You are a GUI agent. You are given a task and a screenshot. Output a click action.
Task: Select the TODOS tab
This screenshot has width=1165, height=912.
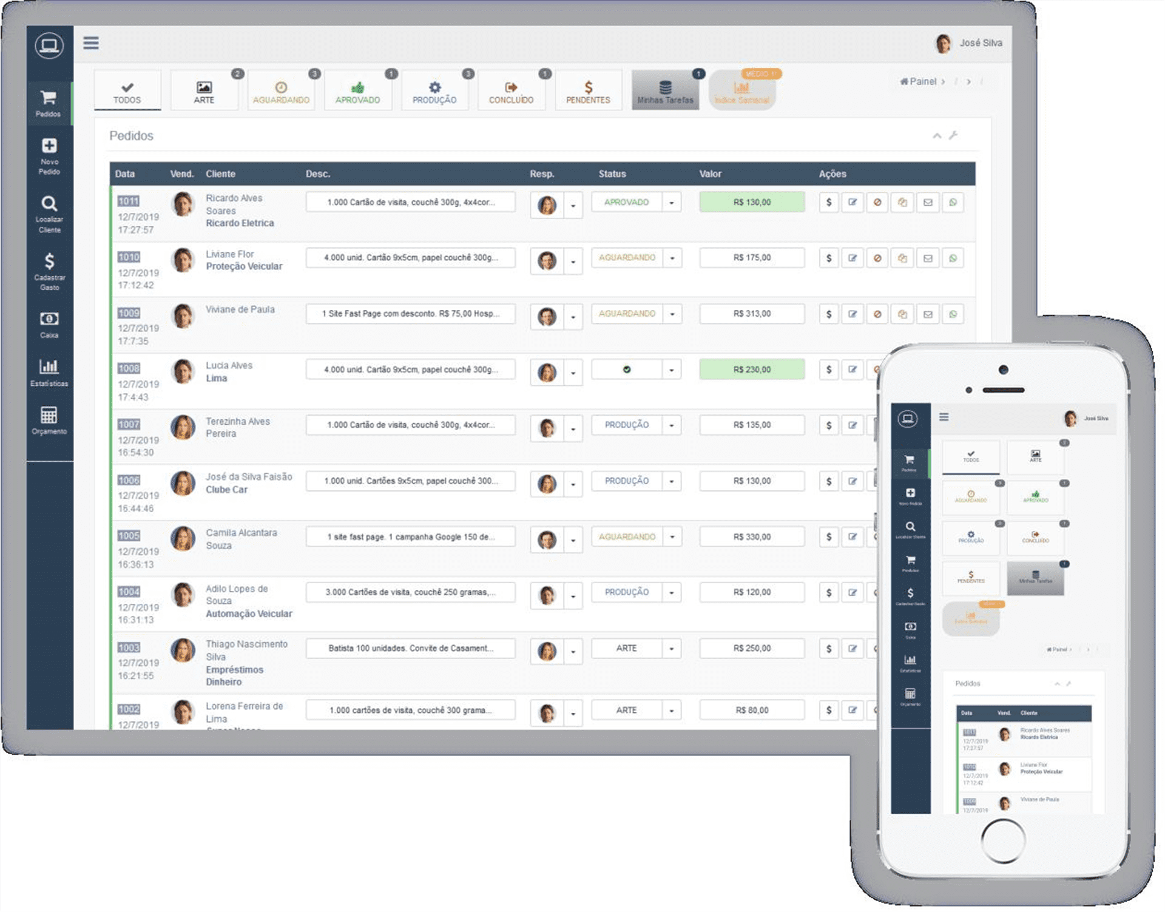coord(127,91)
